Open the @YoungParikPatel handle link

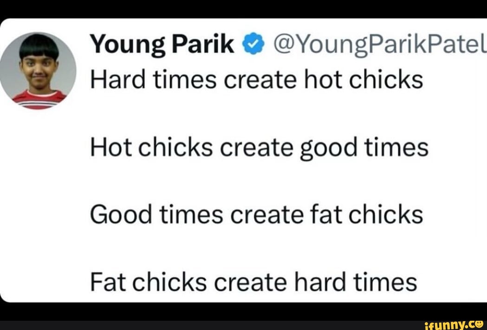[377, 45]
